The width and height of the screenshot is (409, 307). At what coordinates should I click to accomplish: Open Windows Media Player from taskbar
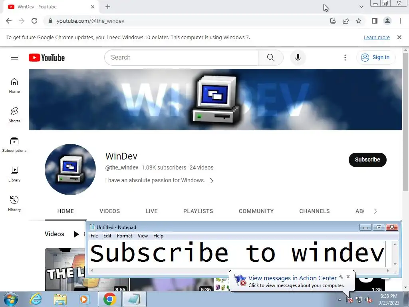click(84, 299)
